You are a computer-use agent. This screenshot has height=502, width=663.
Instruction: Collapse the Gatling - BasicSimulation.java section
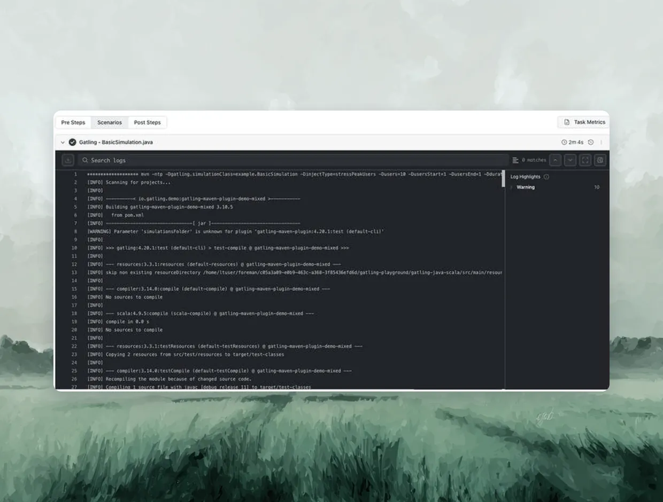click(x=63, y=143)
